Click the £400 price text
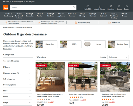The height and width of the screenshot is (106, 133). (x=40, y=105)
